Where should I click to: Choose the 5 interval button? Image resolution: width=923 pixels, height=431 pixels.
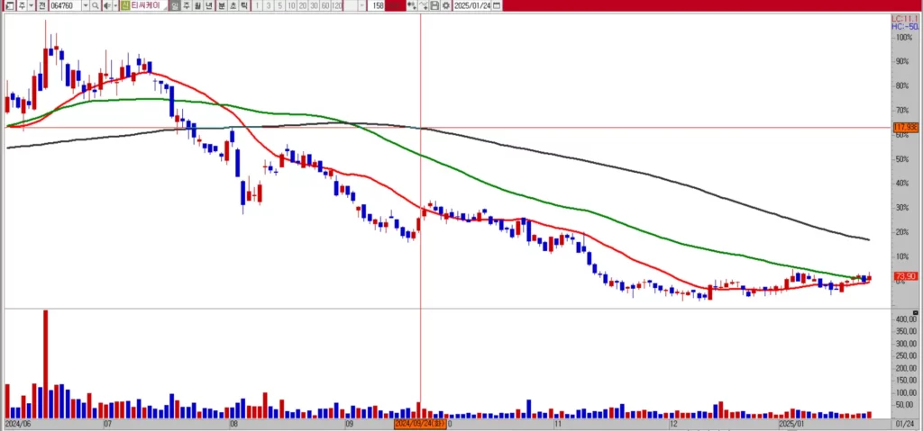(280, 6)
